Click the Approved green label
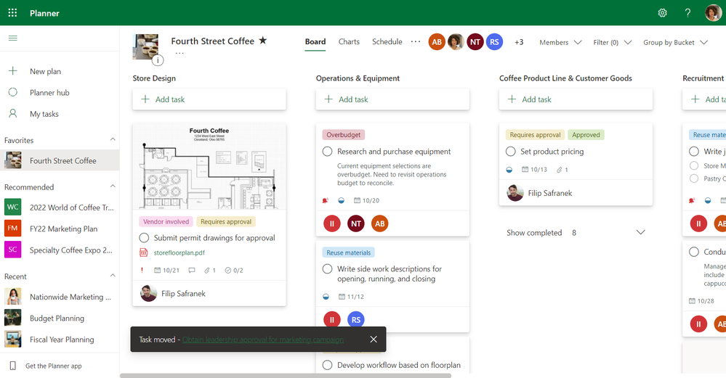726x378 pixels. (x=586, y=135)
